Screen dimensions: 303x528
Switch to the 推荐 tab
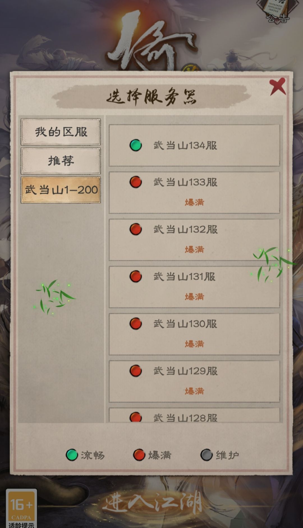pyautogui.click(x=61, y=161)
